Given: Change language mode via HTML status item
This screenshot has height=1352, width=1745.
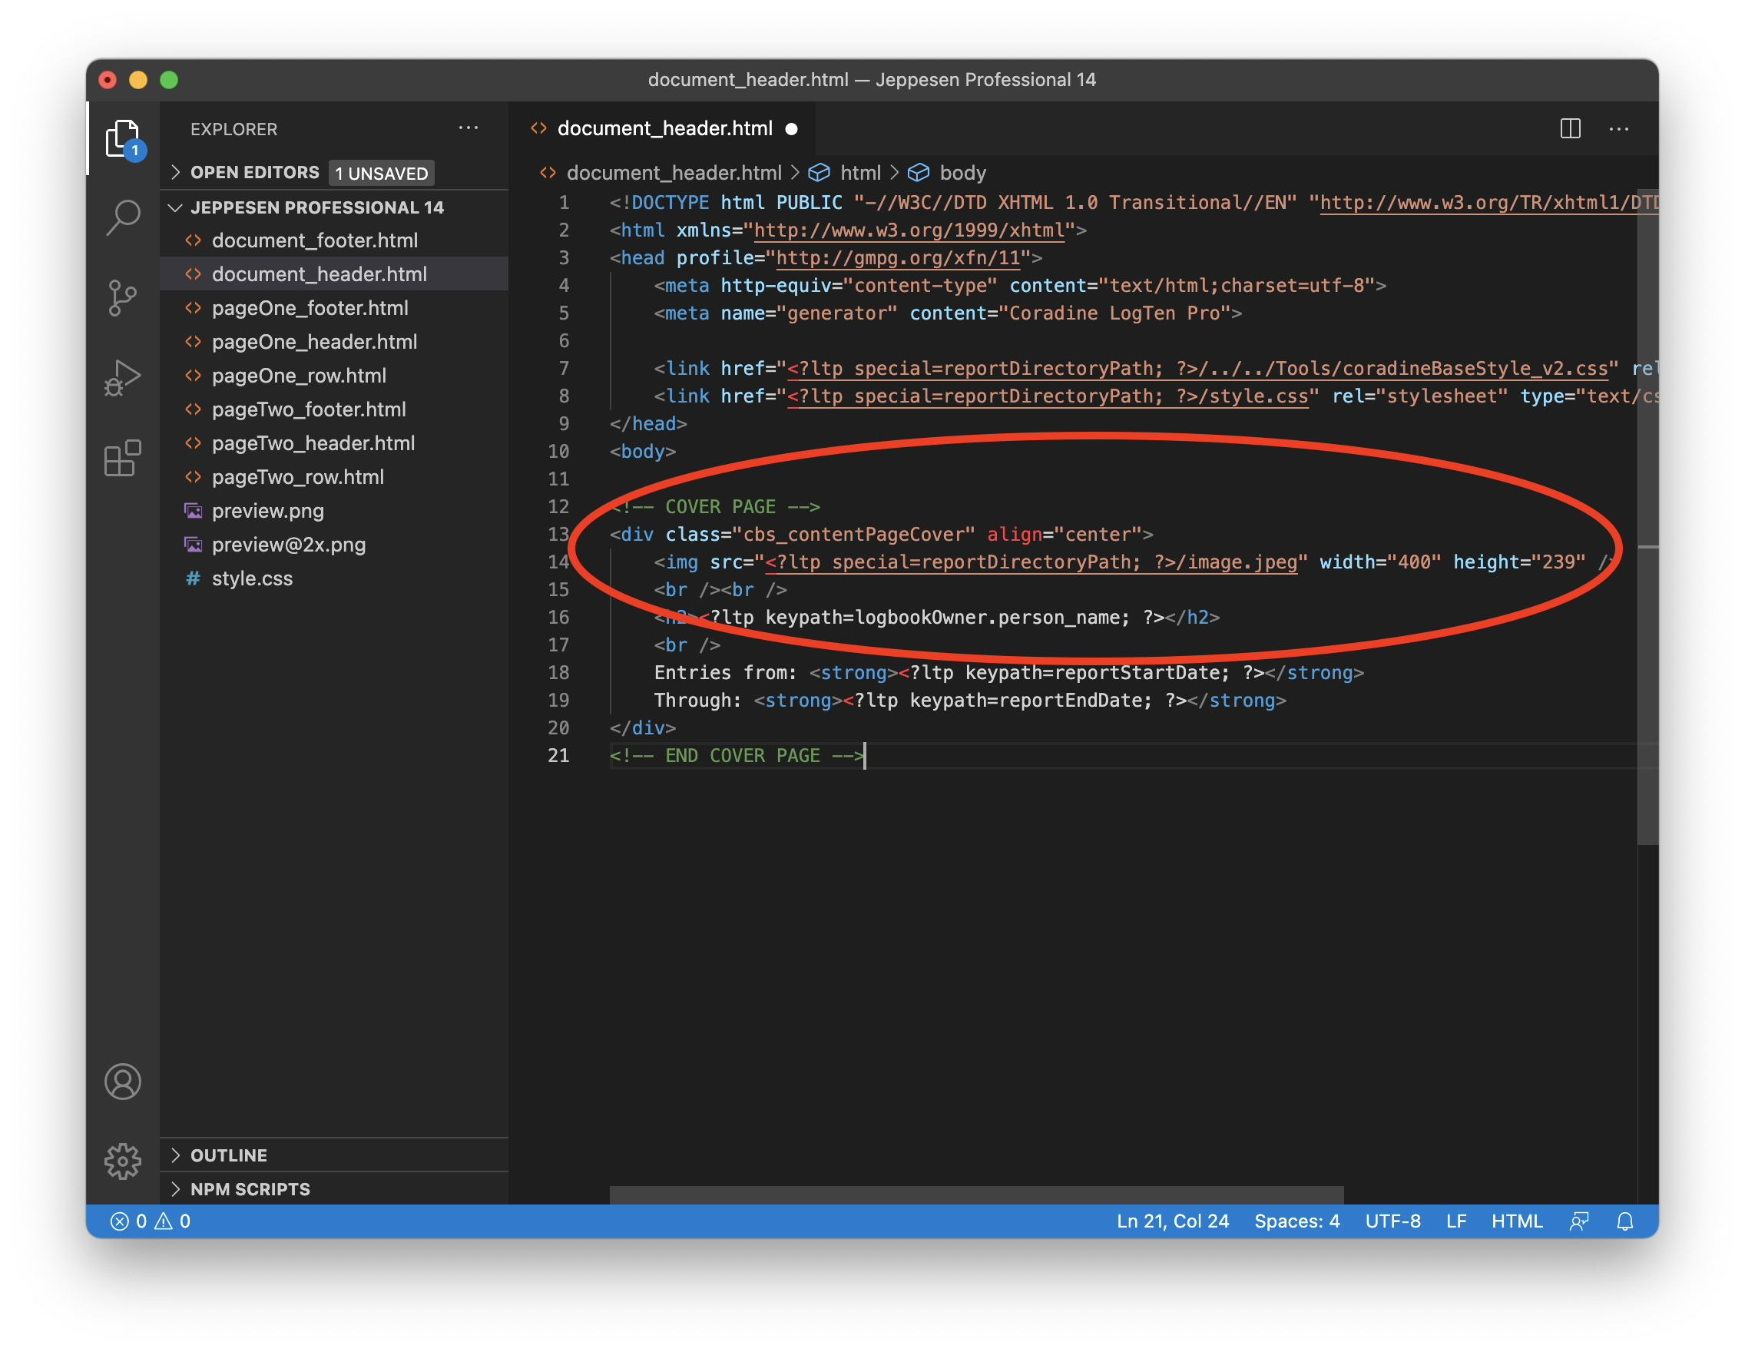Looking at the screenshot, I should point(1516,1221).
